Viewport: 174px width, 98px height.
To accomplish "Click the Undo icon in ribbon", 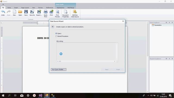I will (x=3, y=13).
